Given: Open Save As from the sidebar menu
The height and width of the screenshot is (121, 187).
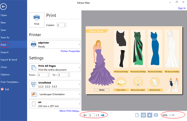Looking at the screenshot, I should pos(5,37).
